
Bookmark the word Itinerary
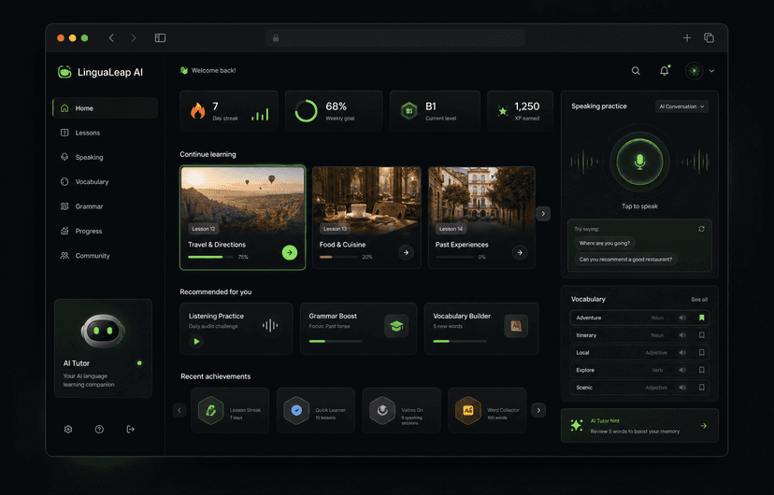701,335
